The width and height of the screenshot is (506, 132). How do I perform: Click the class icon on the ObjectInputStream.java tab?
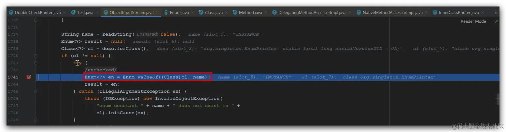[x=105, y=13]
